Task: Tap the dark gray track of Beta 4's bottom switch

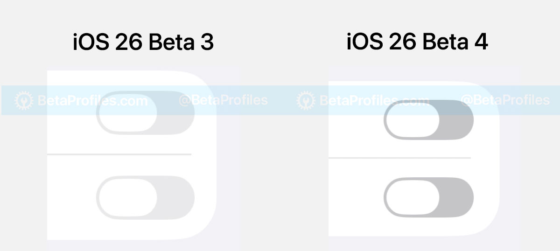Action: (456, 198)
